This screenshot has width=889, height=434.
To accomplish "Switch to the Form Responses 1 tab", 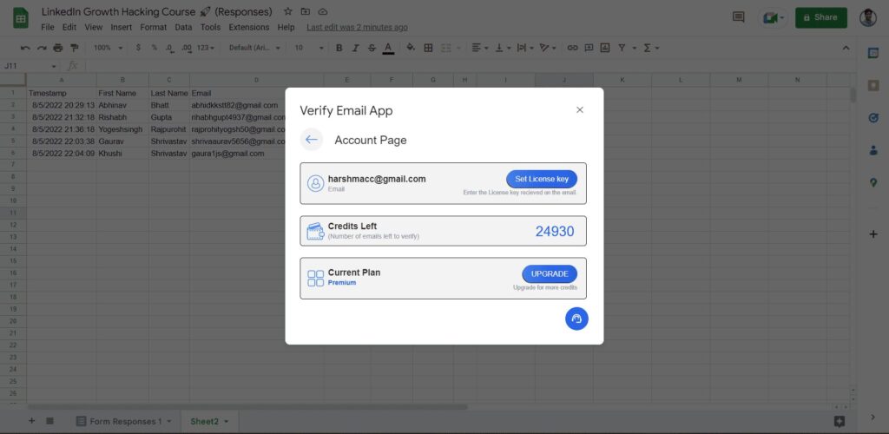I will 123,422.
